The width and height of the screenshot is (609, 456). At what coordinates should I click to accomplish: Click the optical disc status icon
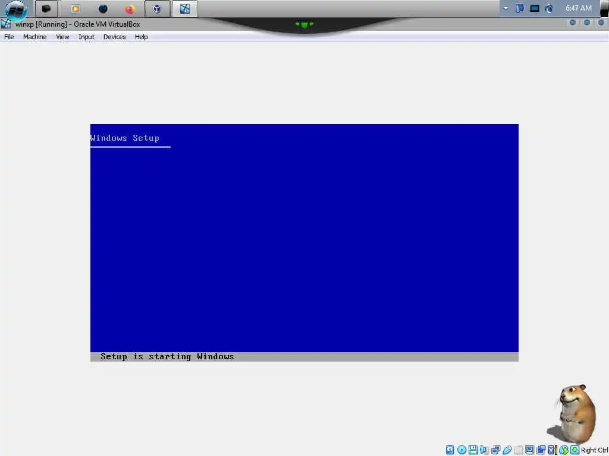point(462,450)
